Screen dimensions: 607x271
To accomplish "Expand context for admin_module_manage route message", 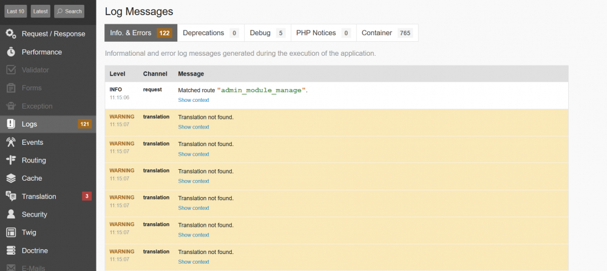I will coord(193,100).
